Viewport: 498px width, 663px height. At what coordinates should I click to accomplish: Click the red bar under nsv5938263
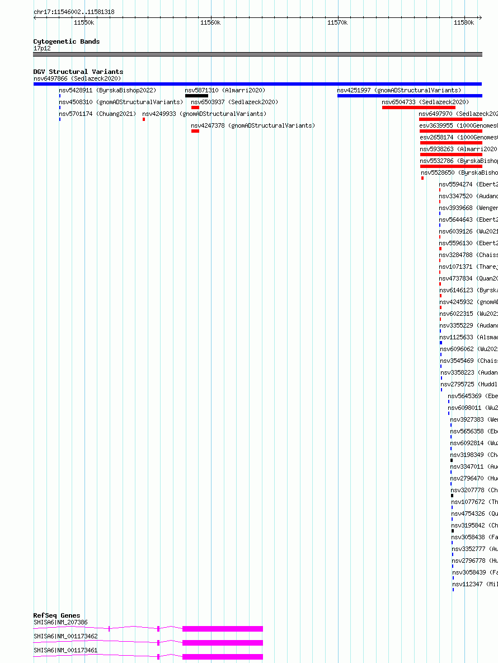tap(450, 155)
